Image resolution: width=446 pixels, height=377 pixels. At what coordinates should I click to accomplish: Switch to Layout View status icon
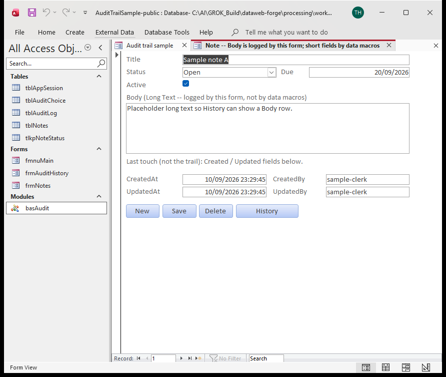(x=406, y=367)
